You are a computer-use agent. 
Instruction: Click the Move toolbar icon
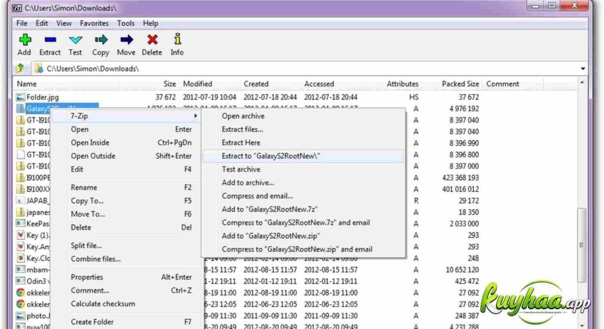point(126,40)
